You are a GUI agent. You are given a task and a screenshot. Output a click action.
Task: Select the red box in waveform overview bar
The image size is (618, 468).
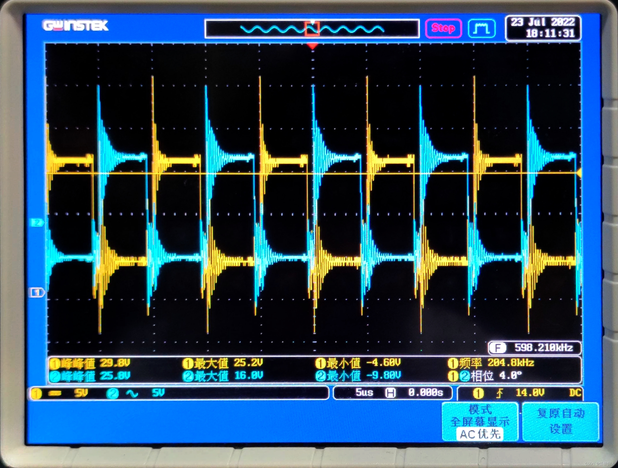pos(312,29)
